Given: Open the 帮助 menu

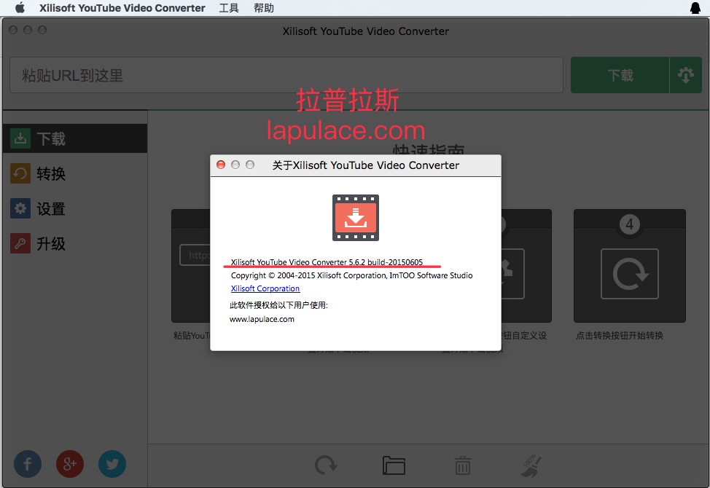Looking at the screenshot, I should (x=264, y=8).
